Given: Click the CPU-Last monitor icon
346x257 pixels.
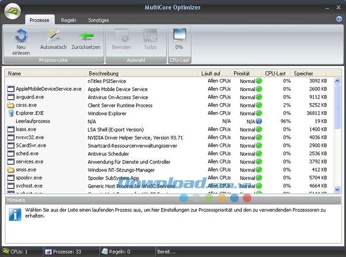Looking at the screenshot, I should [179, 35].
